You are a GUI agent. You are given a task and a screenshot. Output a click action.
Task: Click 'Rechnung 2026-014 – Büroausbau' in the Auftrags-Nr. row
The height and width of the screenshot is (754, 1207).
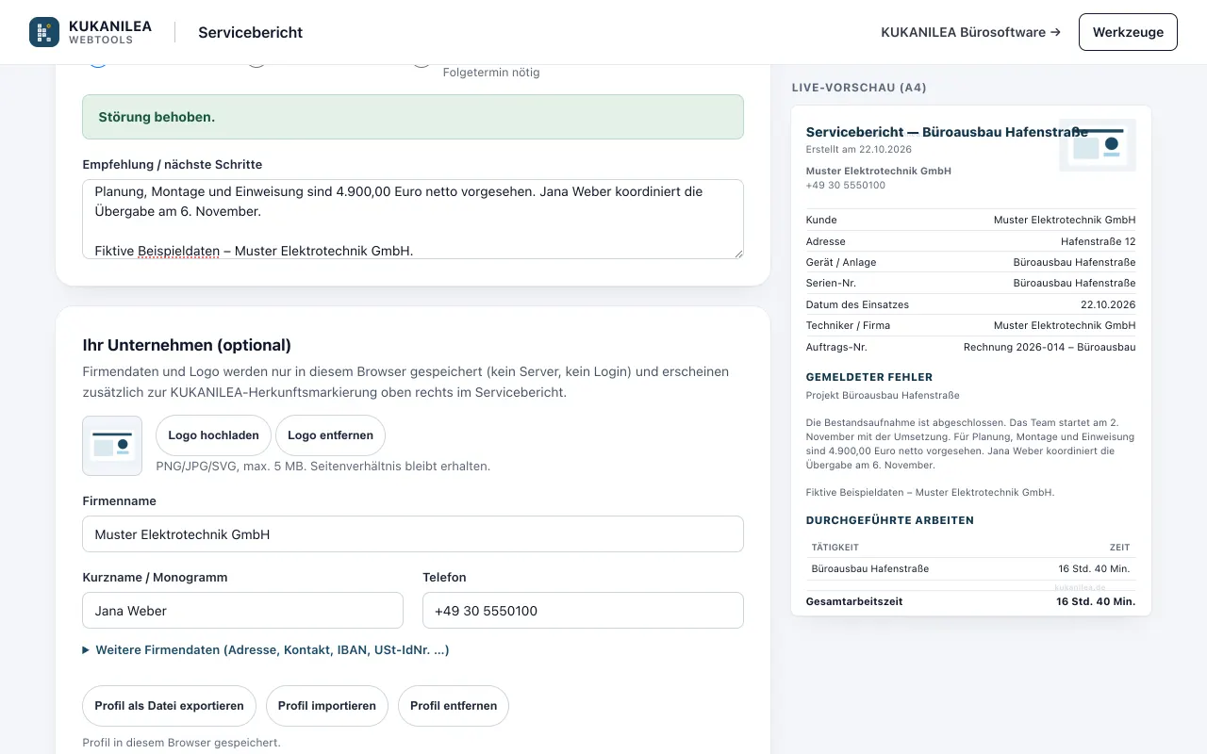[x=1050, y=347]
